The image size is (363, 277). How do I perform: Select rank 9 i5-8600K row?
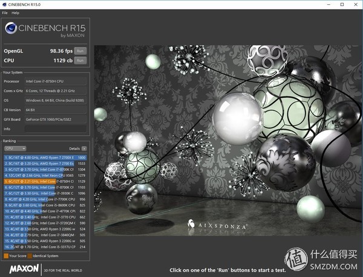(45, 205)
